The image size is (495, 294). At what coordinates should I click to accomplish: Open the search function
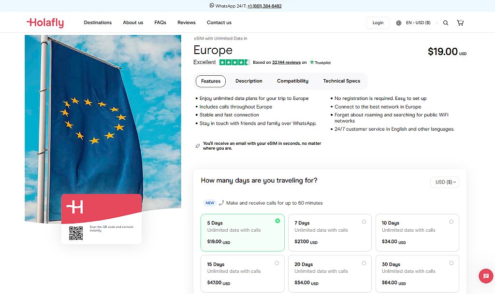click(445, 22)
